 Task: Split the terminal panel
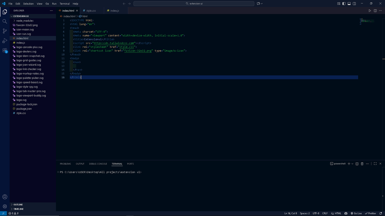pos(357,164)
